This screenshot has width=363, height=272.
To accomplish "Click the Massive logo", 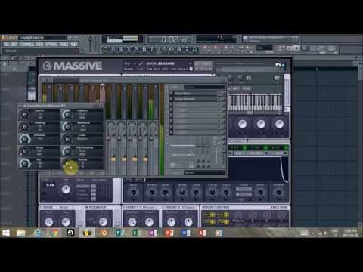I will (73, 66).
